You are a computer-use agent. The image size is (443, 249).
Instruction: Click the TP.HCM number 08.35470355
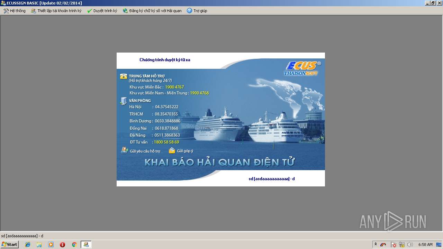(x=166, y=114)
